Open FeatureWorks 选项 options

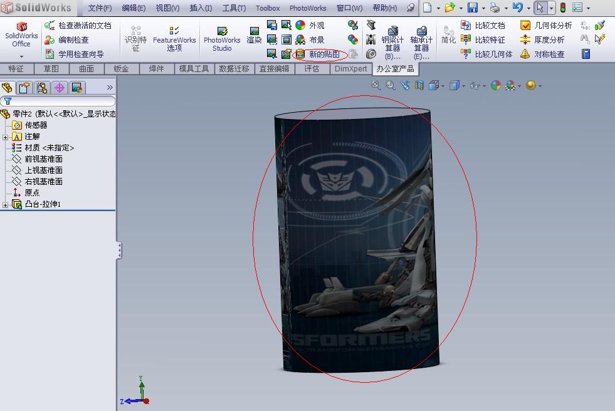coord(174,39)
